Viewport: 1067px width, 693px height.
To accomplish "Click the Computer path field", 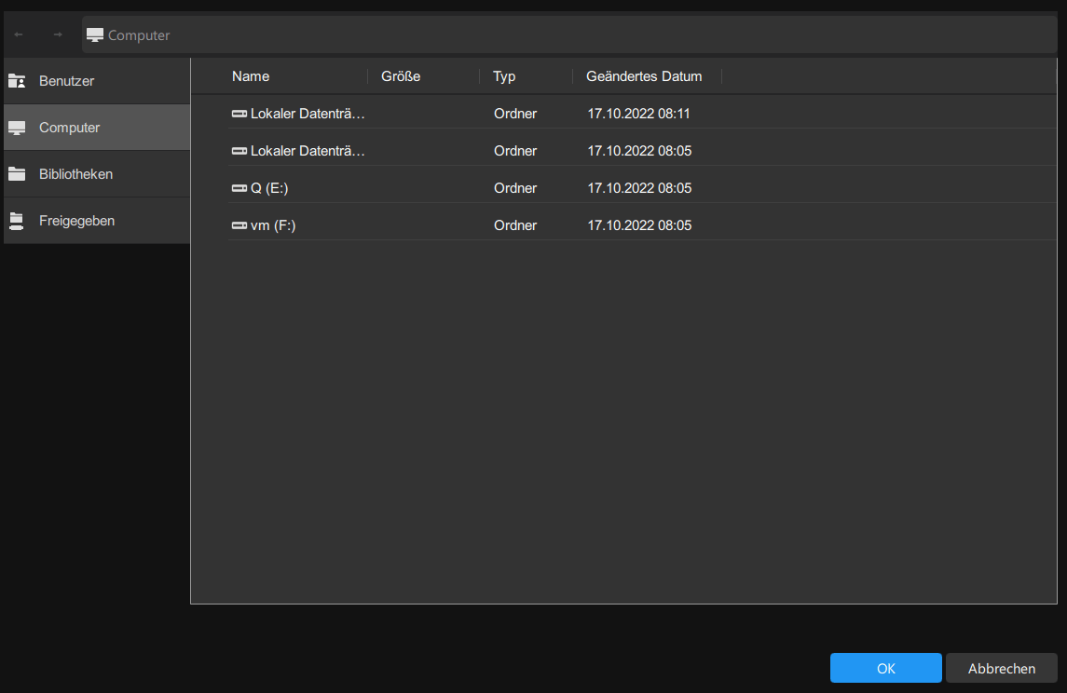I will point(568,34).
